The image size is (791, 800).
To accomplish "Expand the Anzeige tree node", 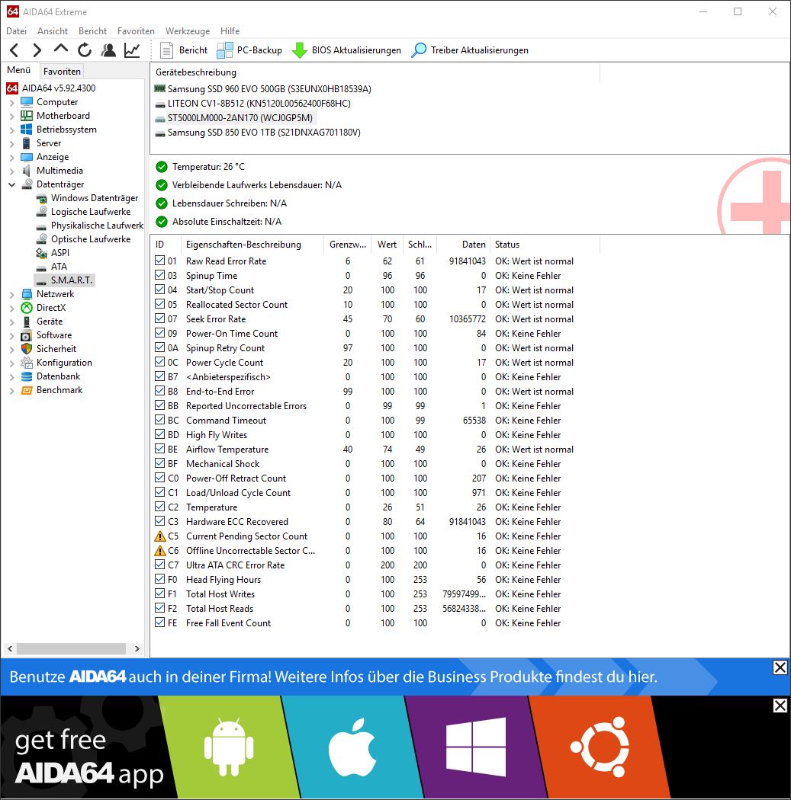I will click(x=11, y=158).
